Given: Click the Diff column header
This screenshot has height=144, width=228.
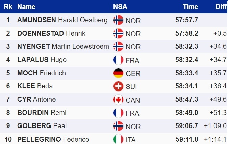Looking at the screenshot, I should tap(221, 7).
